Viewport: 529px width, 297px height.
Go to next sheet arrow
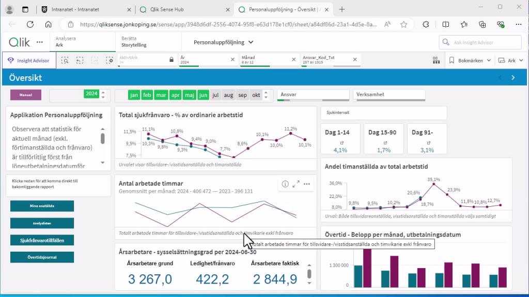[x=513, y=78]
